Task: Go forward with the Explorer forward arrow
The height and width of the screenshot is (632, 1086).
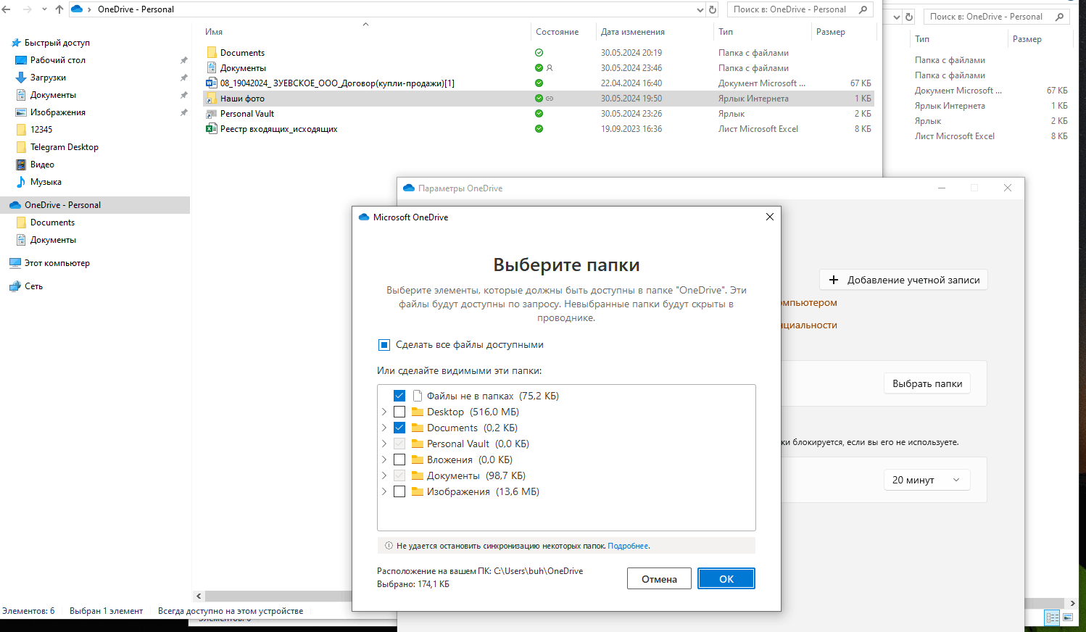Action: tap(27, 9)
